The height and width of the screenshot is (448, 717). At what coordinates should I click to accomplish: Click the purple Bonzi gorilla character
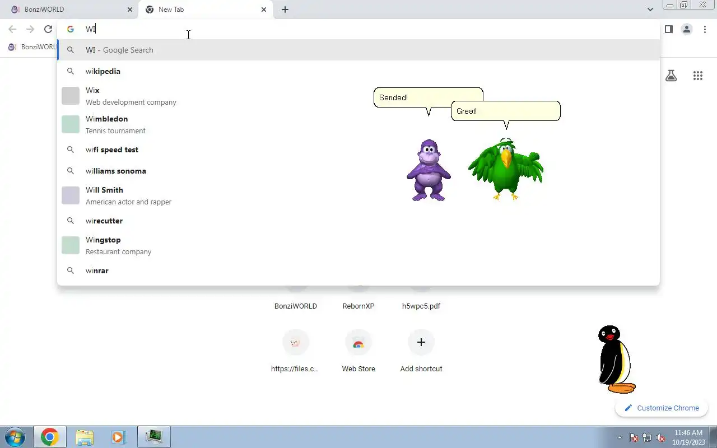click(x=429, y=170)
